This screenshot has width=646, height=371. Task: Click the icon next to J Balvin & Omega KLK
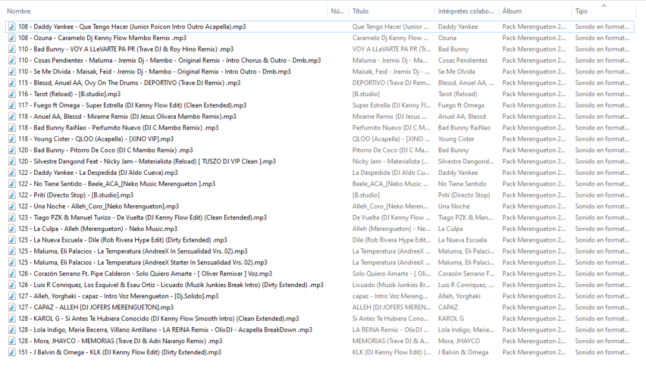pos(12,352)
